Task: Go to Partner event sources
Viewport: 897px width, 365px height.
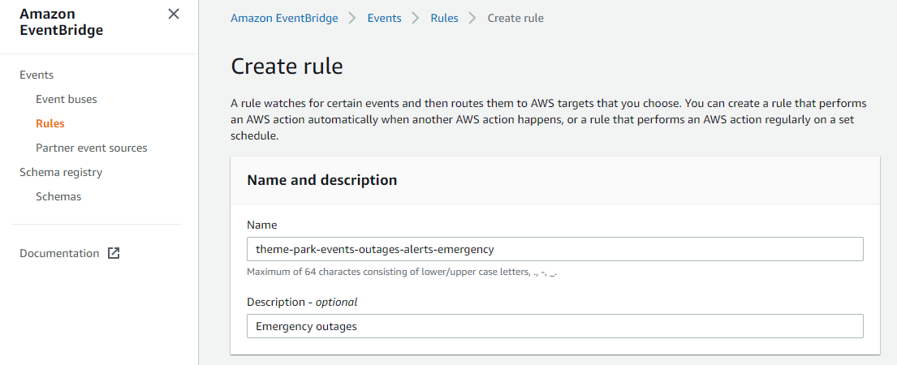Action: 92,148
